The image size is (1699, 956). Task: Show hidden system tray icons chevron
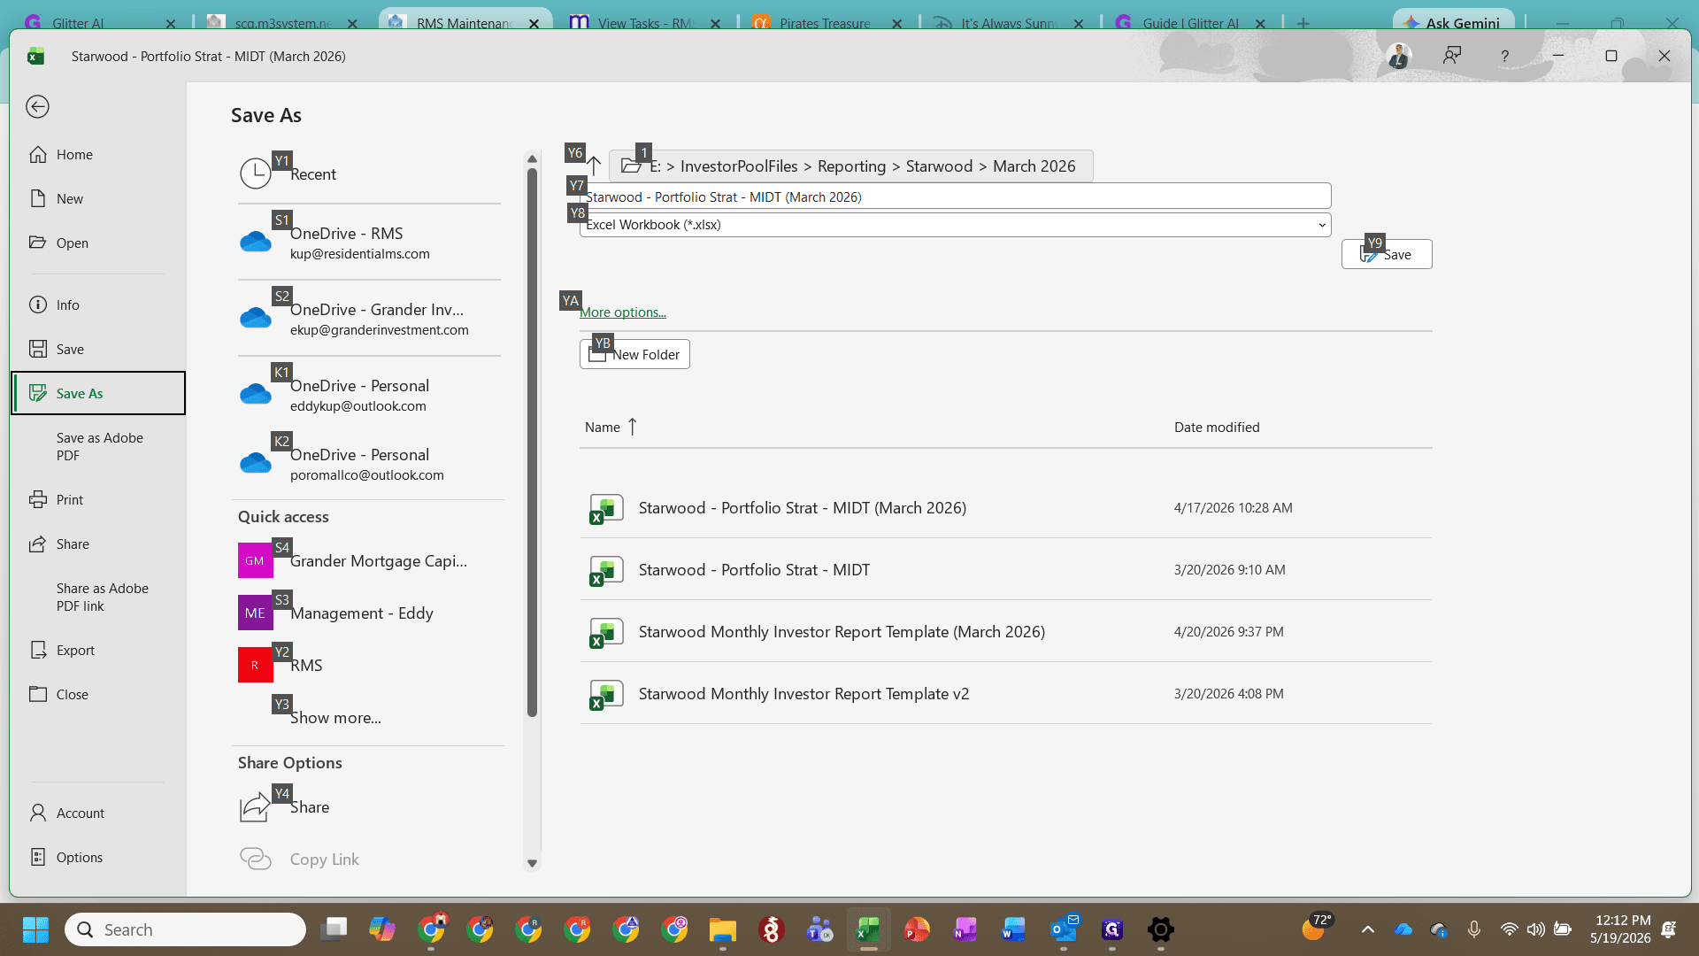1367,929
